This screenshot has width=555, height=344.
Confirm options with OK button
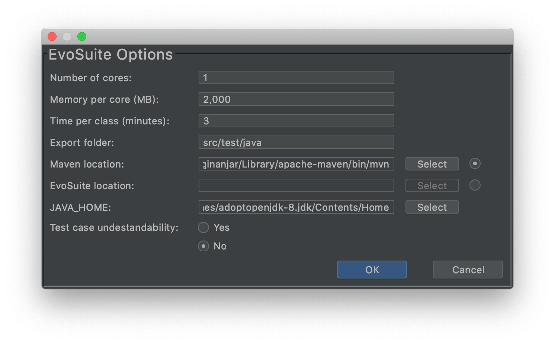[x=372, y=270]
